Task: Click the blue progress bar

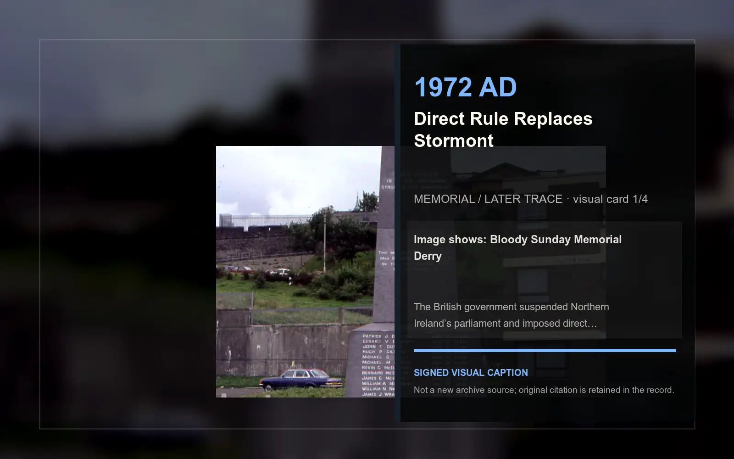Action: (x=545, y=350)
